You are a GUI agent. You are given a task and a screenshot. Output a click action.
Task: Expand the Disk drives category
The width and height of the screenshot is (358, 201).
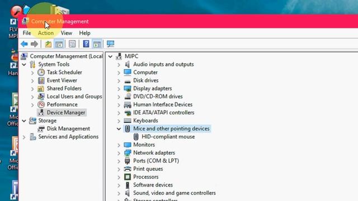click(x=119, y=80)
